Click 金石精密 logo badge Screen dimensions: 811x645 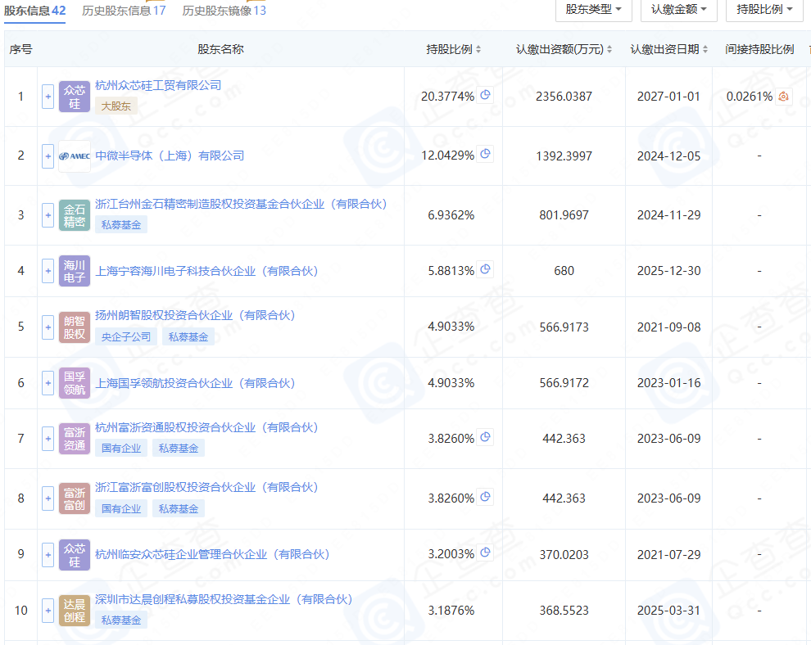click(x=75, y=215)
